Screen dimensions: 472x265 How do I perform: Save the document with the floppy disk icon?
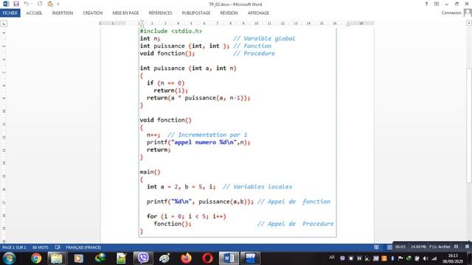click(16, 4)
